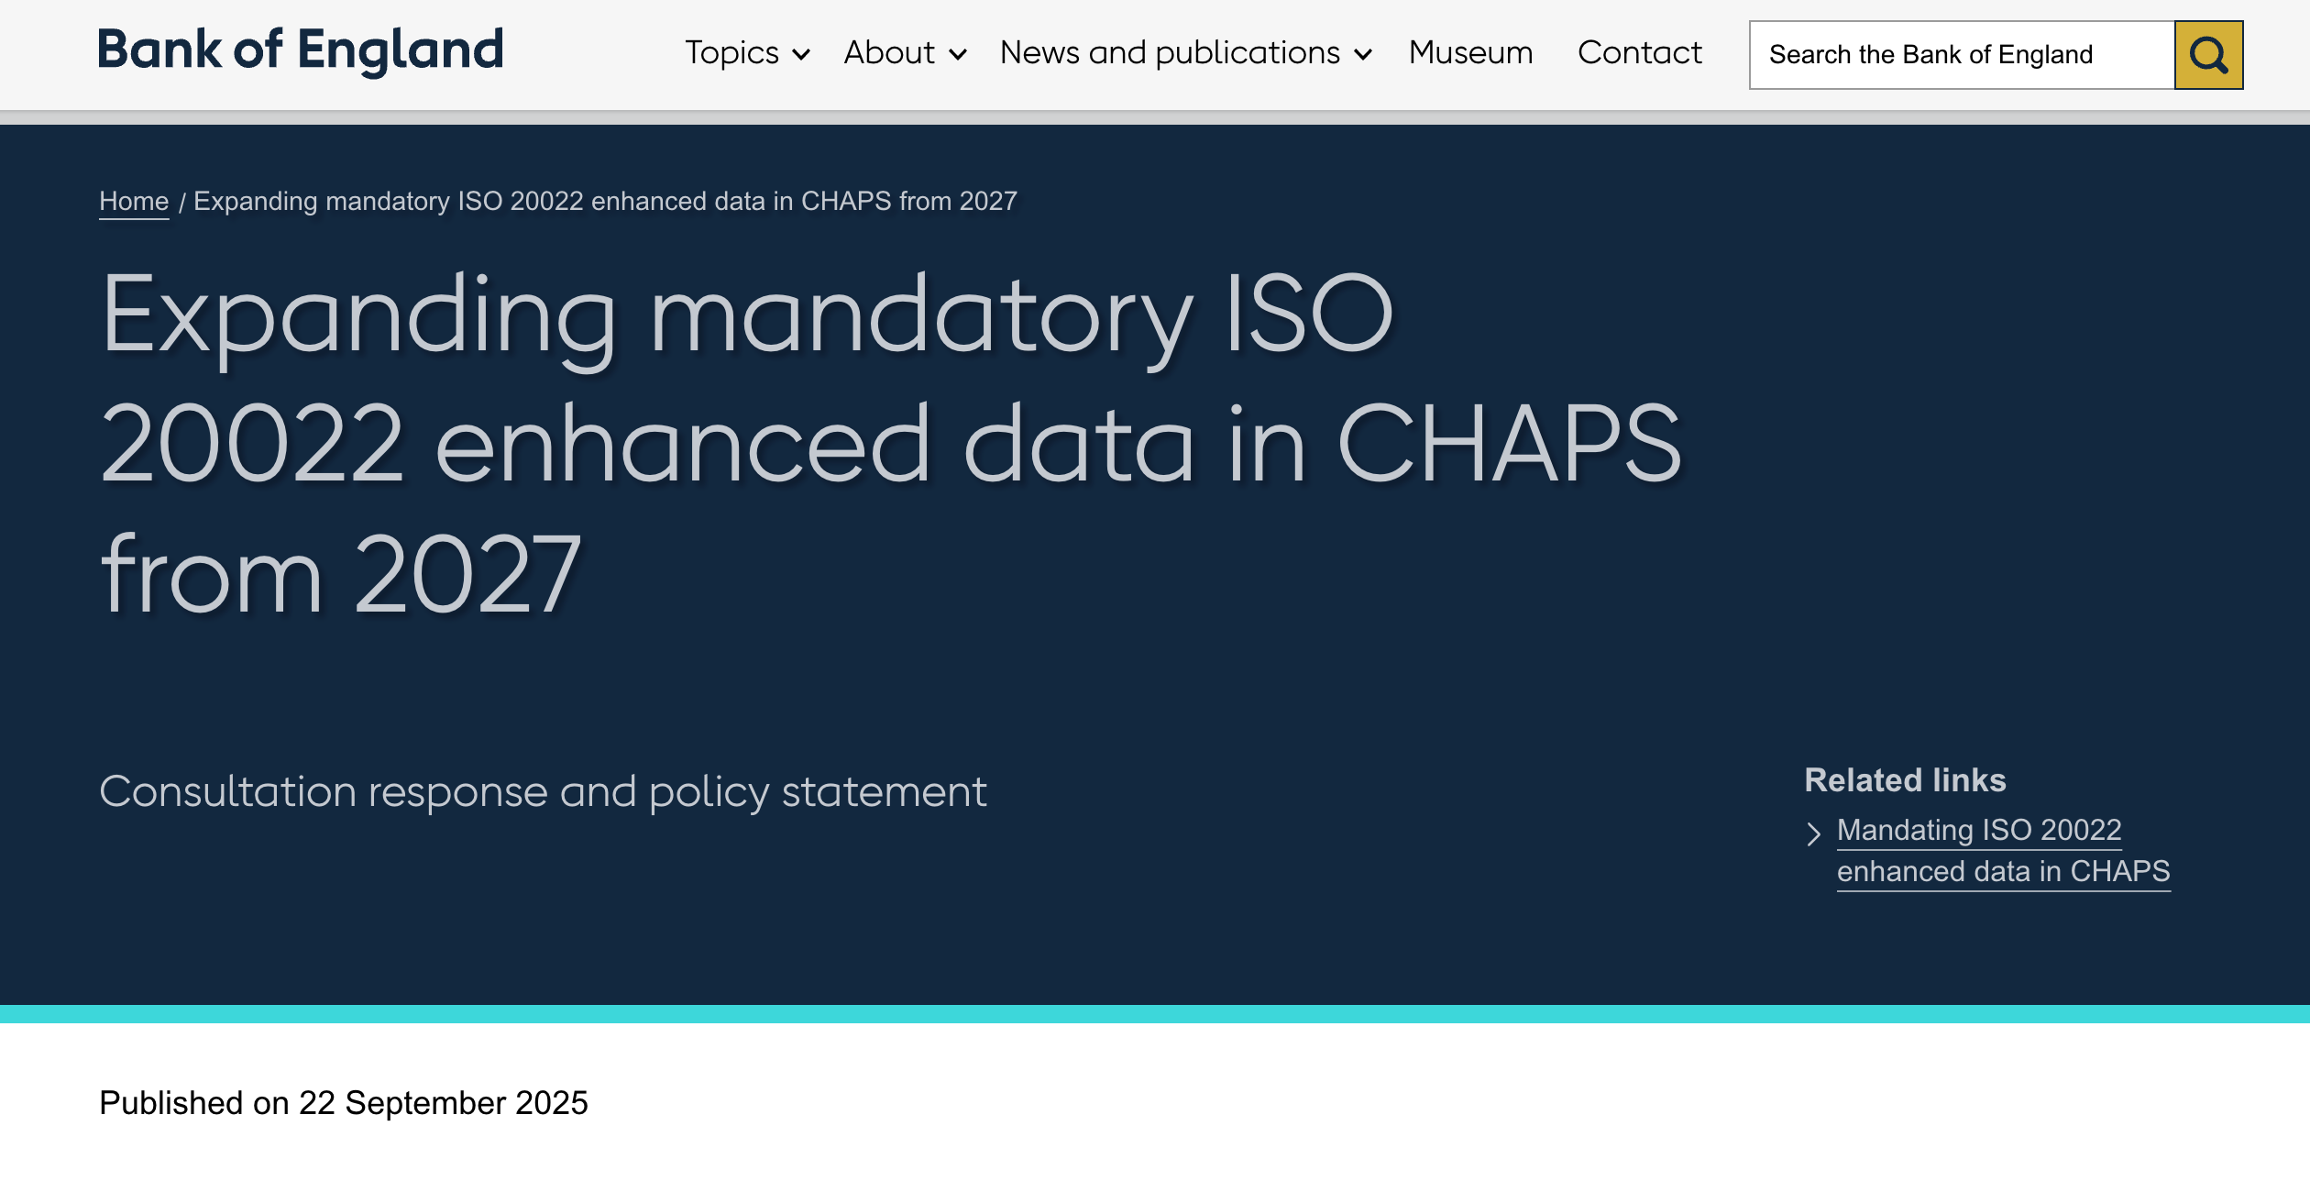
Task: Click the 'Related links' heading
Action: pos(1905,780)
